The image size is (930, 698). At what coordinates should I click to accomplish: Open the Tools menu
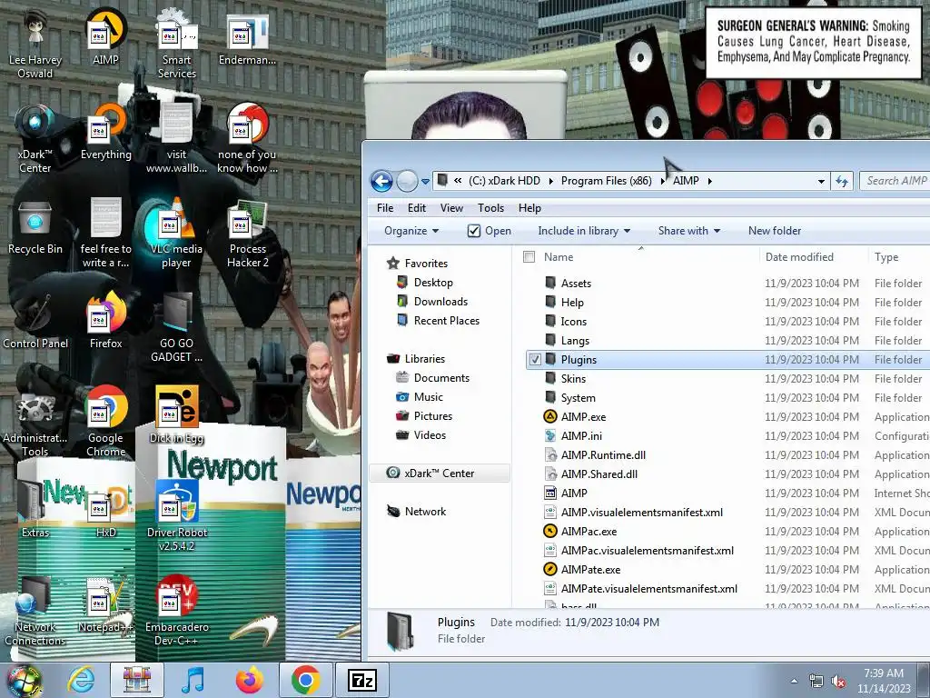490,208
